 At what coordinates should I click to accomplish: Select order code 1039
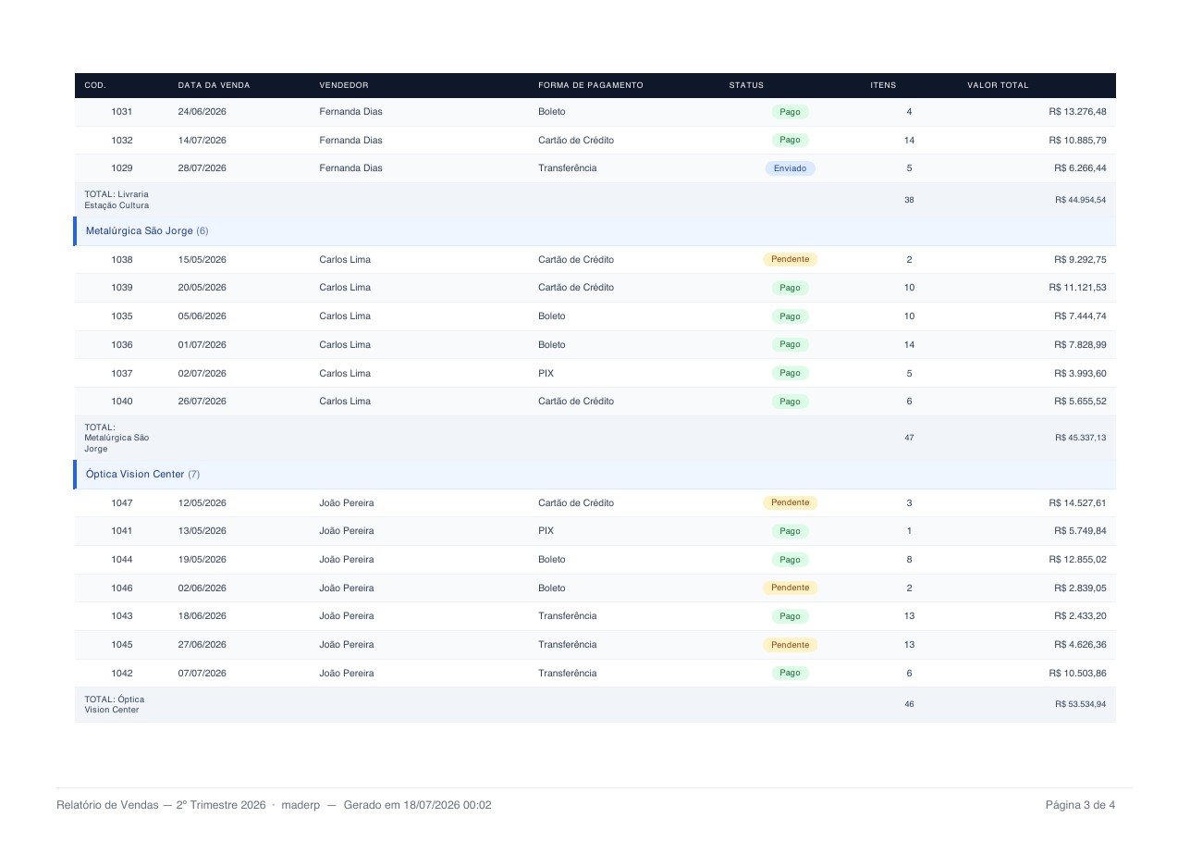coord(122,288)
